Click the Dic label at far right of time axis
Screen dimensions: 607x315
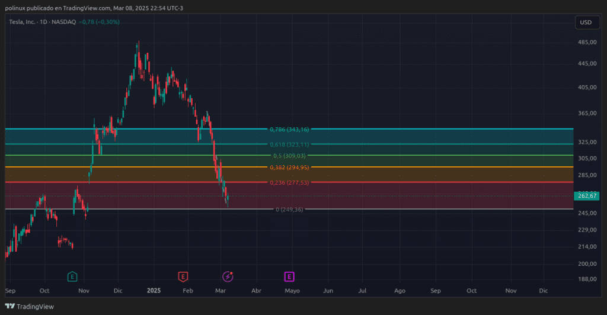click(544, 291)
